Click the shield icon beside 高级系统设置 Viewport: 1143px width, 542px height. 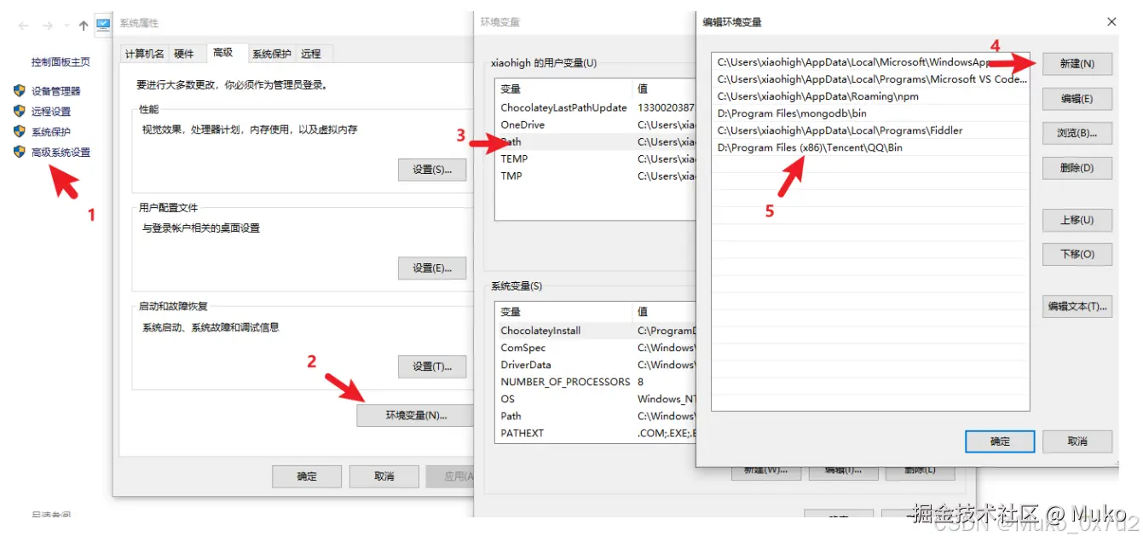tap(20, 152)
